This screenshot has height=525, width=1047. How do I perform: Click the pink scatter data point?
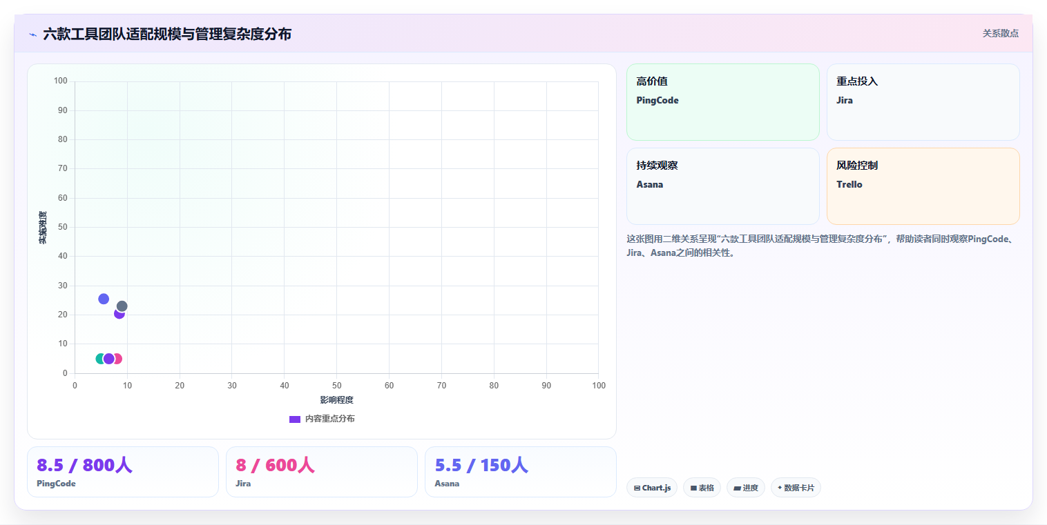click(x=118, y=359)
